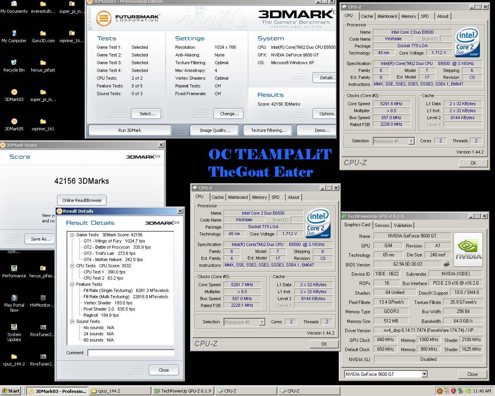The width and height of the screenshot is (495, 396).
Task: Switch to Mainboard tab in lower CPU-Z
Action: tap(238, 197)
